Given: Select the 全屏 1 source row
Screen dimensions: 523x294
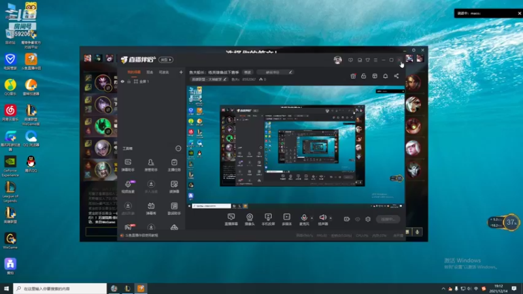Looking at the screenshot, I should [151, 81].
